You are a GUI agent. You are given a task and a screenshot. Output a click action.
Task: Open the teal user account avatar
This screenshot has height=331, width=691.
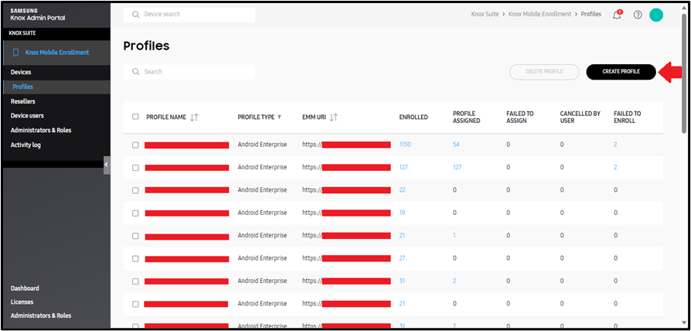tap(656, 15)
